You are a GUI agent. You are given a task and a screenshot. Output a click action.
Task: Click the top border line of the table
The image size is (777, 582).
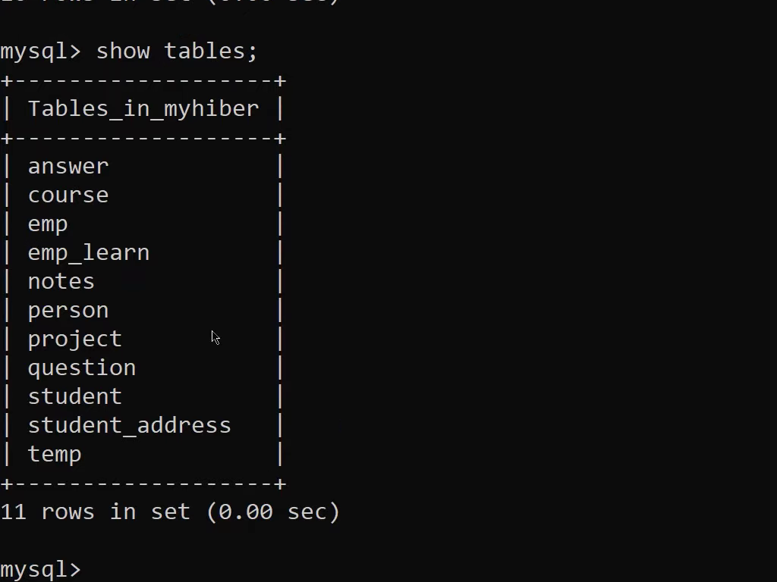[143, 80]
